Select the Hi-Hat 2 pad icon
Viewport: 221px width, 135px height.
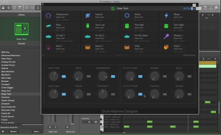pos(88,37)
